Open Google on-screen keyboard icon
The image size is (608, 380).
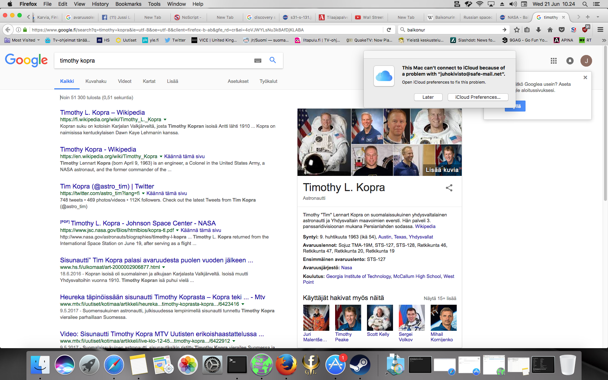click(x=258, y=60)
